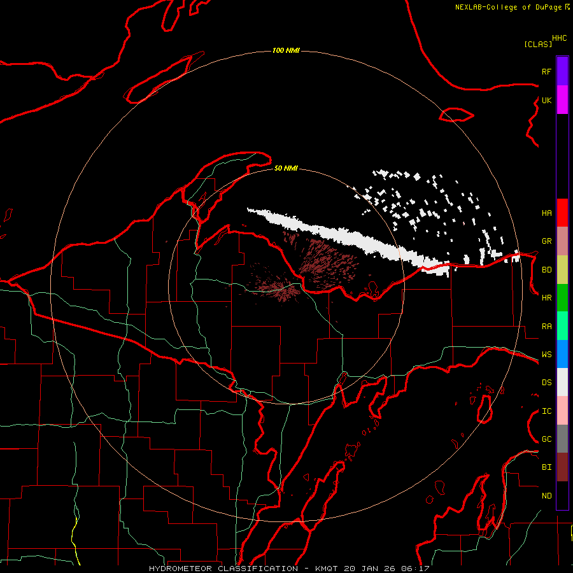The width and height of the screenshot is (573, 573).
Task: Click the '20 JAN 26' date text
Action: point(369,569)
